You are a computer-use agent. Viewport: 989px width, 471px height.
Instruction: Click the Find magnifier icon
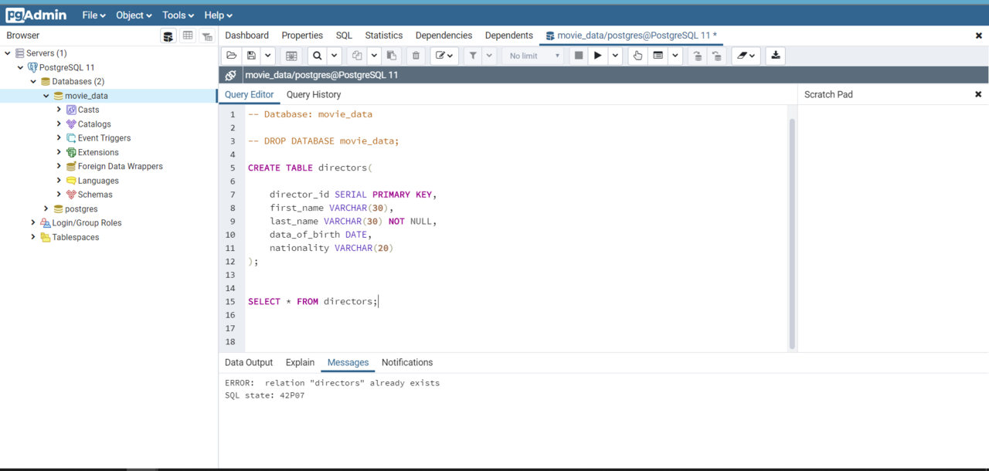(x=317, y=56)
